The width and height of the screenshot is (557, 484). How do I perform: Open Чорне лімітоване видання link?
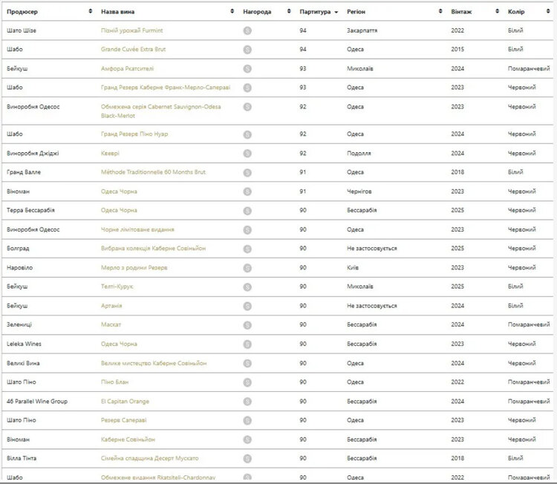tap(137, 229)
